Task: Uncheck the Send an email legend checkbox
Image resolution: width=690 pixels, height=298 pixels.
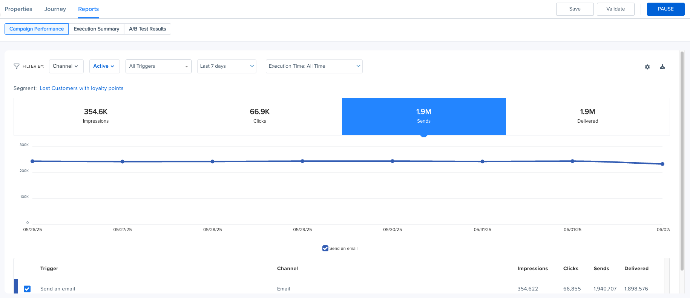Action: (x=325, y=248)
